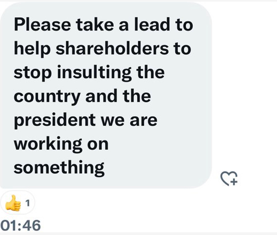
Task: Click the 01:46 message timestamp
Action: 20,225
